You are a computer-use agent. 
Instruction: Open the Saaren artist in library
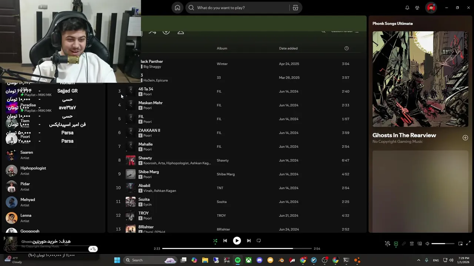[x=54, y=155]
